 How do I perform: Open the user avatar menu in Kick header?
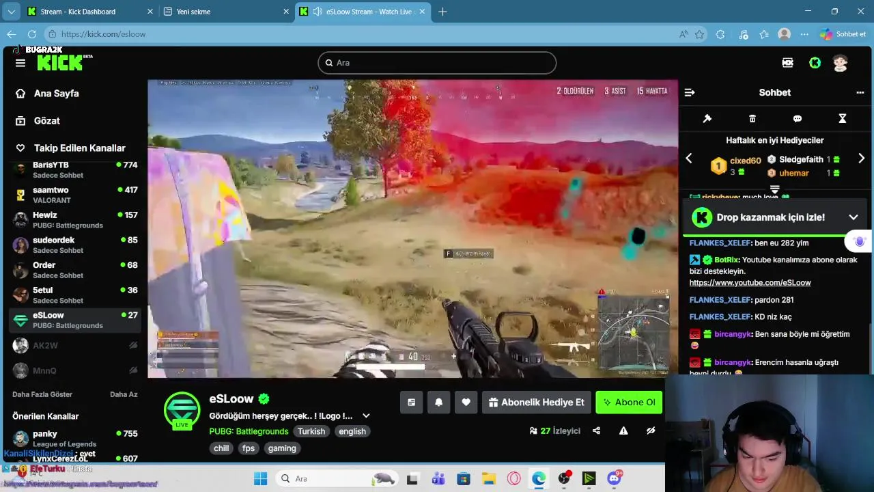coord(841,63)
